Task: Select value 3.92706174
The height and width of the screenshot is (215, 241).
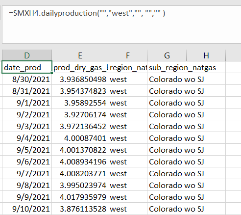Action: [80, 114]
